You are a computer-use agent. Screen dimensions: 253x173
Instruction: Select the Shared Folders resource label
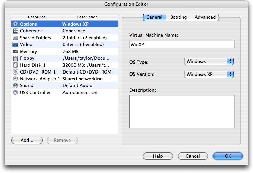[x=35, y=38]
